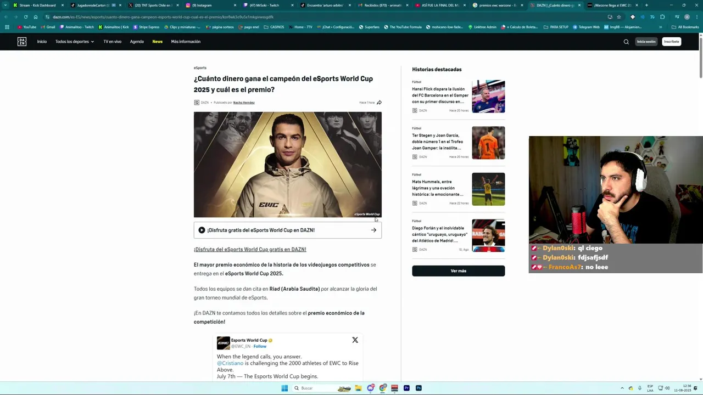Click the DAZN logo in header
This screenshot has height=395, width=703.
pos(22,42)
